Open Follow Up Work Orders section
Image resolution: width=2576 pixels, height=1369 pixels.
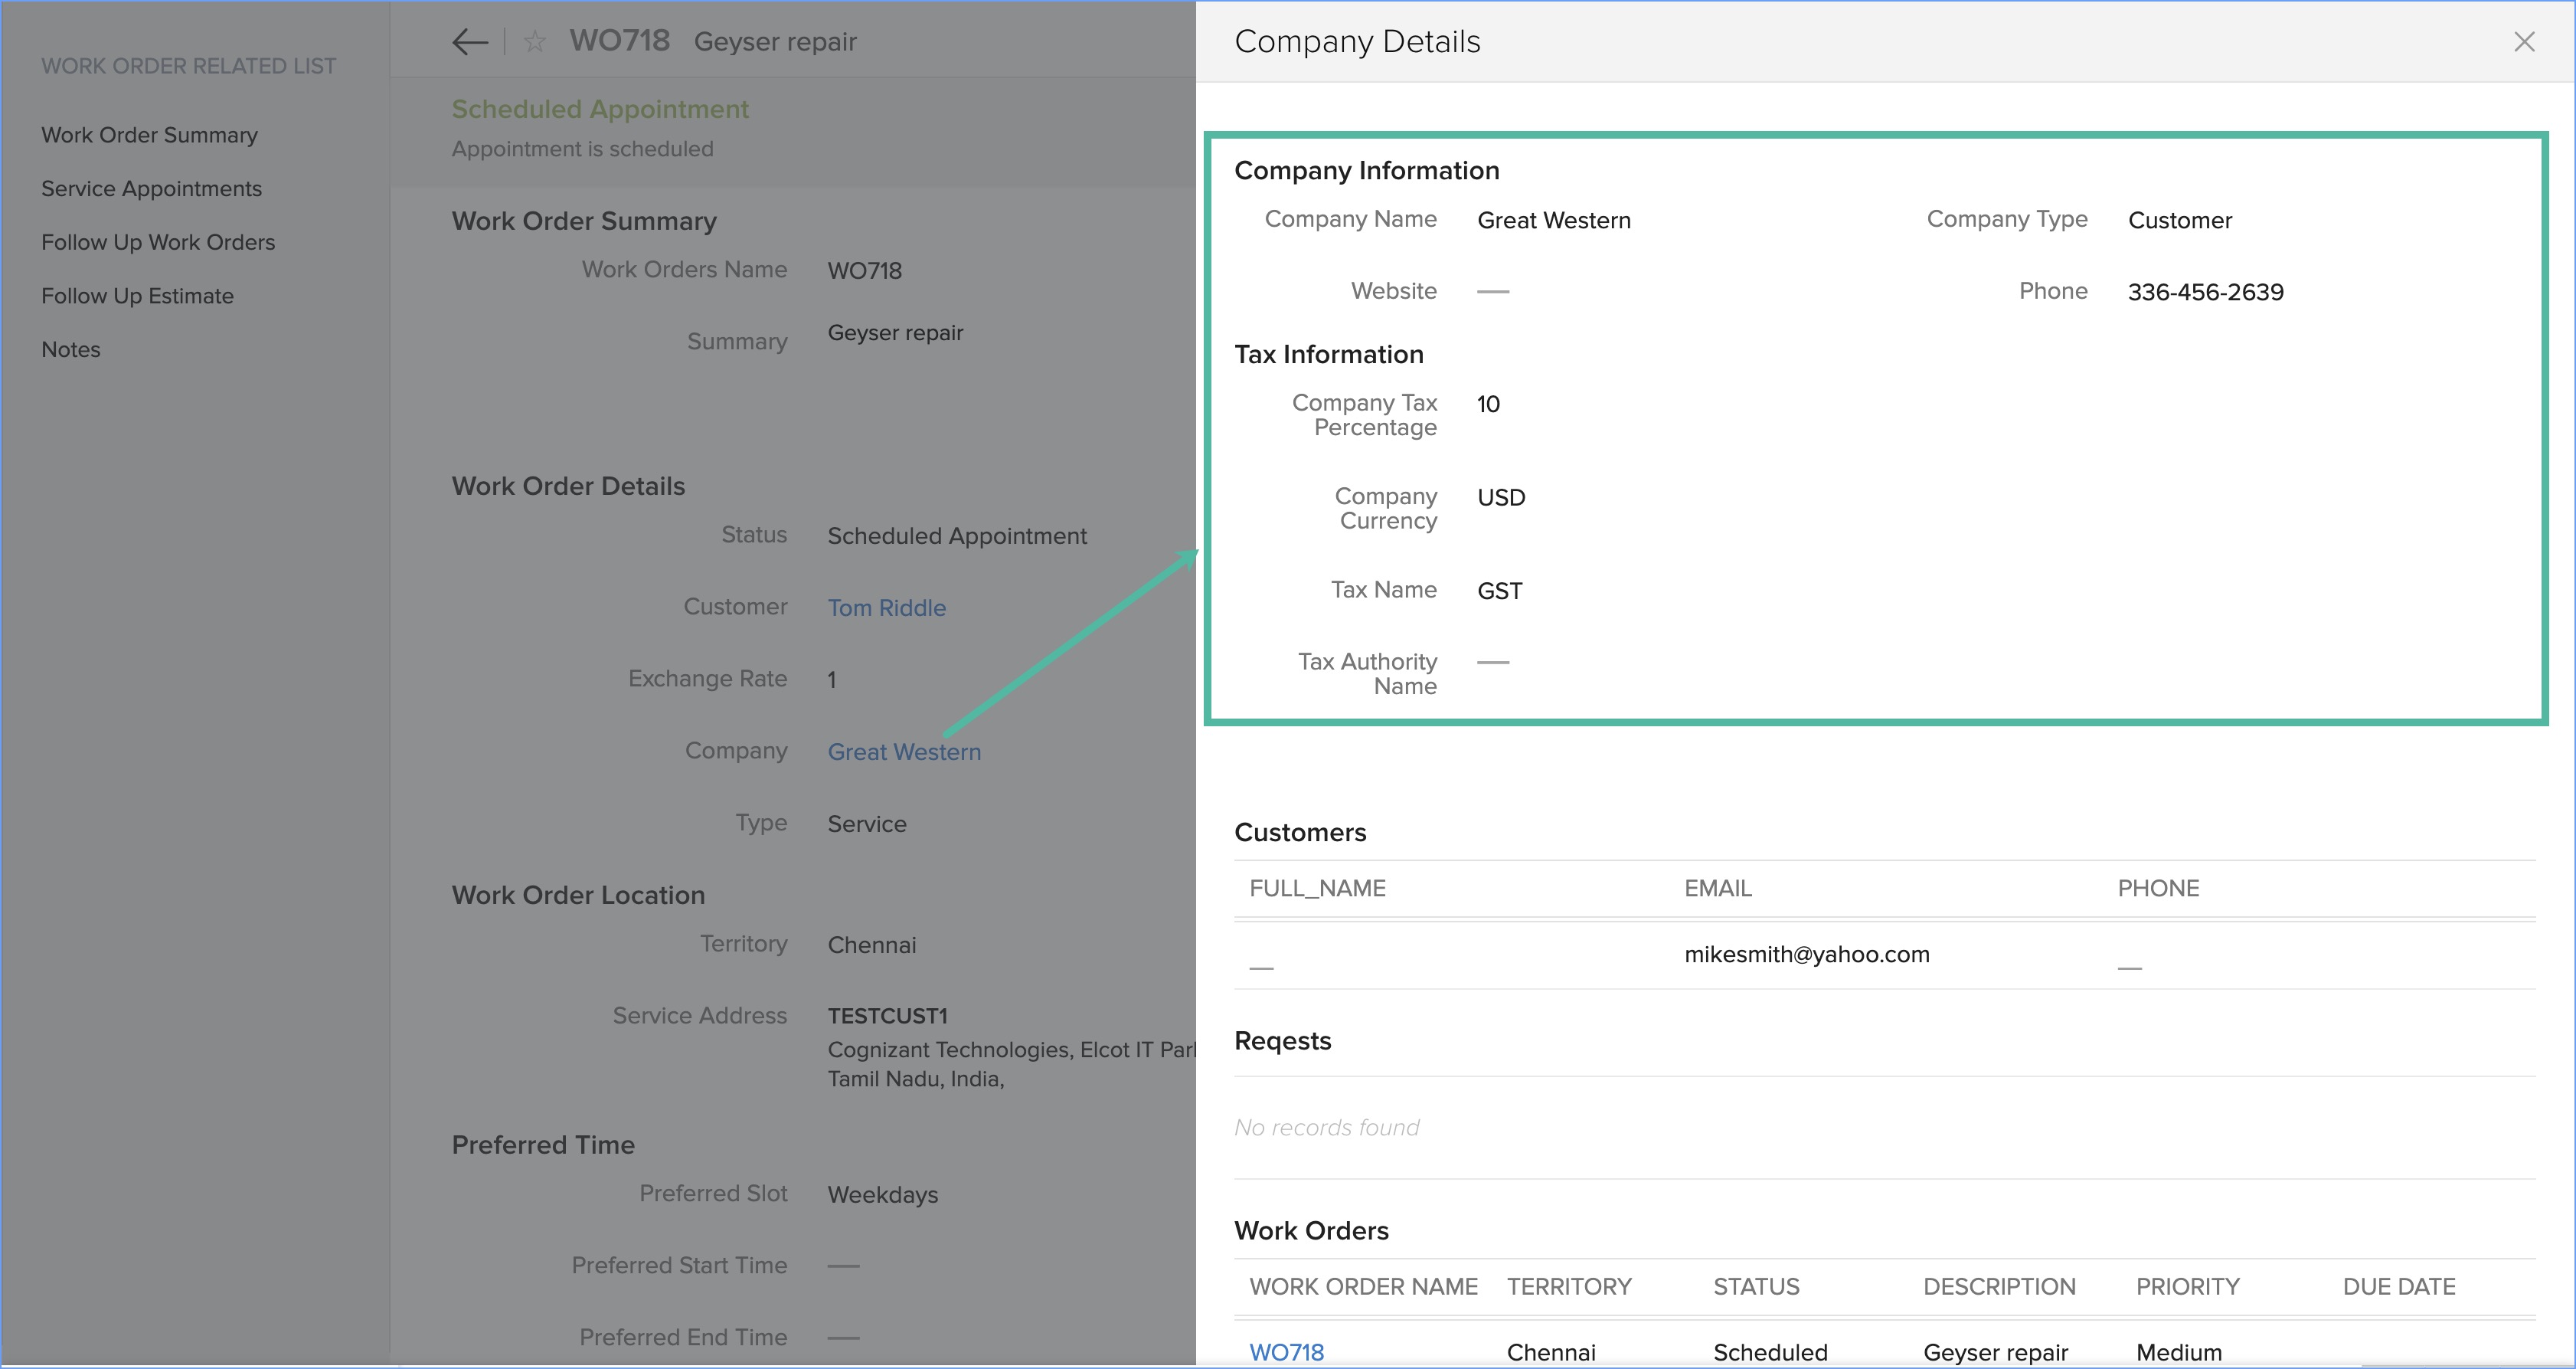pyautogui.click(x=158, y=242)
